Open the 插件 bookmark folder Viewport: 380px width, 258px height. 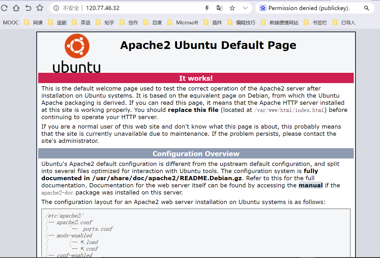pyautogui.click(x=213, y=22)
